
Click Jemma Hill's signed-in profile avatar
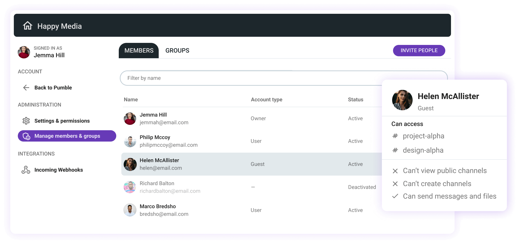tap(24, 52)
